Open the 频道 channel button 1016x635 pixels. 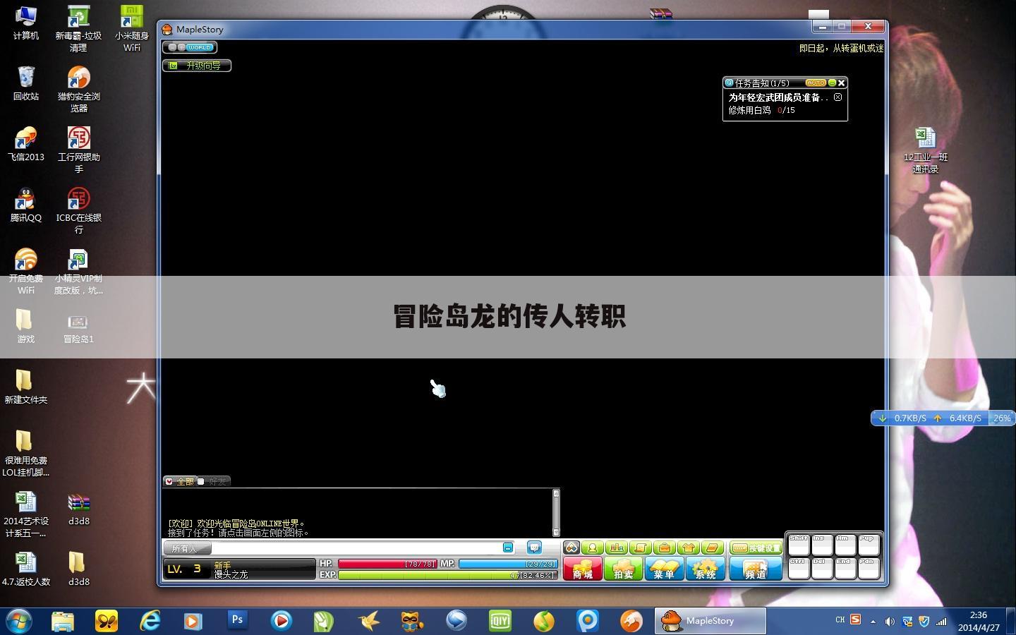coord(755,569)
